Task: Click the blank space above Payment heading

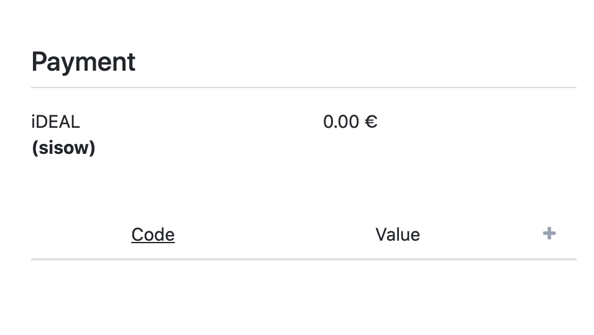Action: pyautogui.click(x=297, y=23)
